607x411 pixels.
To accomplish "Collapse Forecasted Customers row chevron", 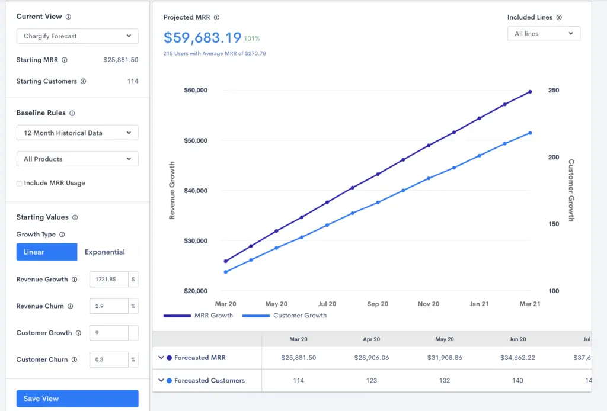I will [x=161, y=380].
